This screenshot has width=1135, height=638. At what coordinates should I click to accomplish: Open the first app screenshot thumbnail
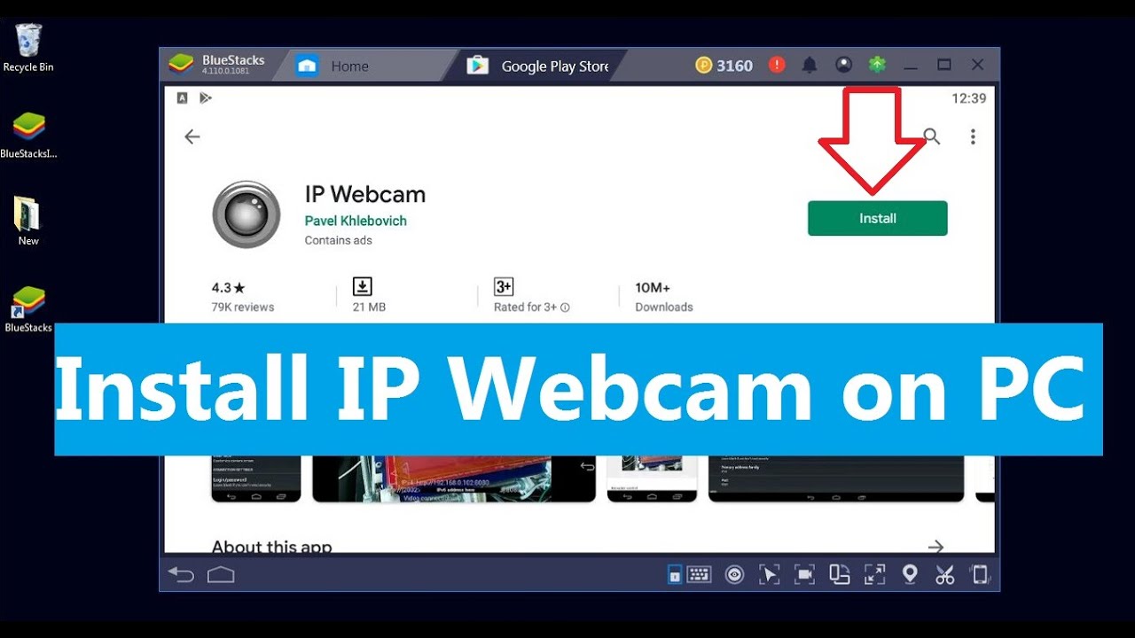click(x=256, y=478)
